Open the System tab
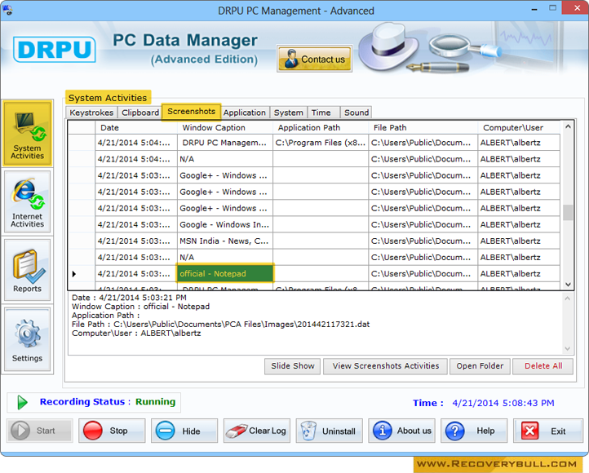Image resolution: width=589 pixels, height=473 pixels. pos(289,113)
